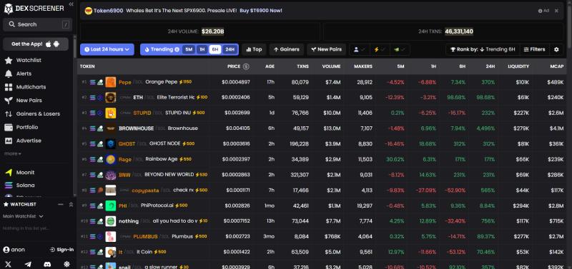Expand the Watchlist panel with double chevron

click(x=71, y=205)
